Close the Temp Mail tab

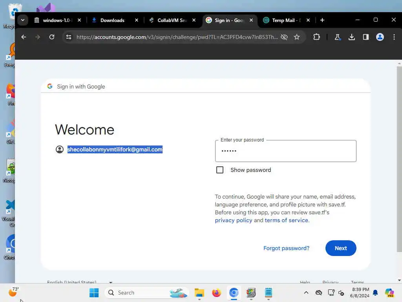tap(308, 20)
